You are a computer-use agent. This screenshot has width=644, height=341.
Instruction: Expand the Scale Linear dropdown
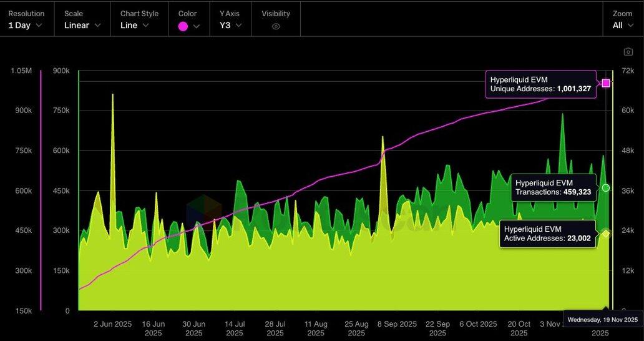tap(82, 26)
